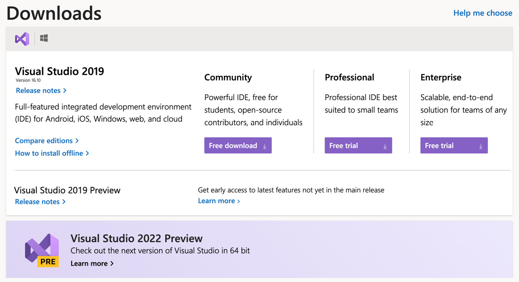Click the Version 16.10 text
Image resolution: width=519 pixels, height=282 pixels.
pos(28,80)
